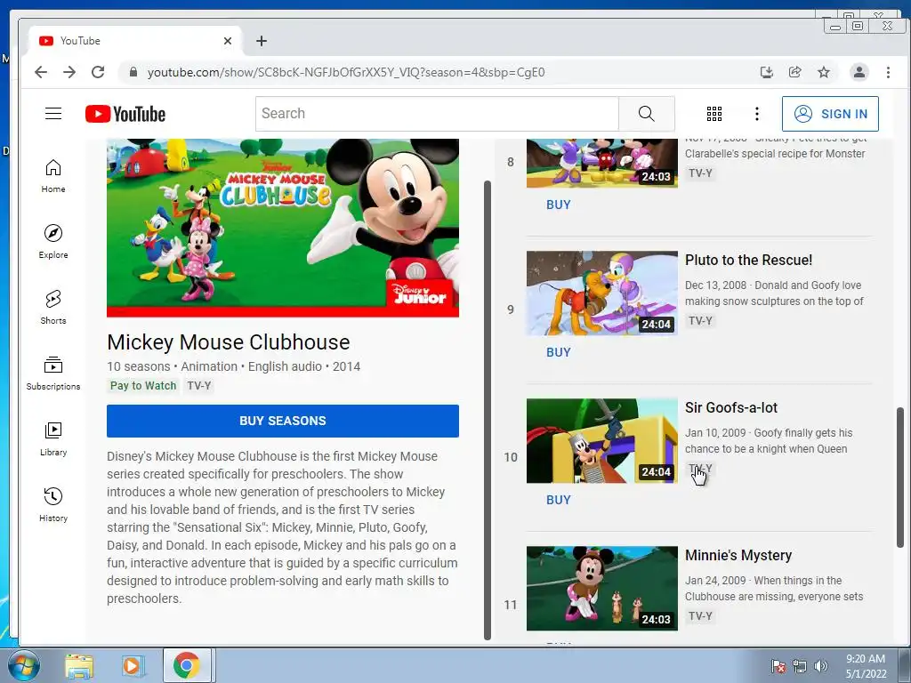
Task: Click BUY under Pluto to the Rescue
Action: click(x=559, y=352)
